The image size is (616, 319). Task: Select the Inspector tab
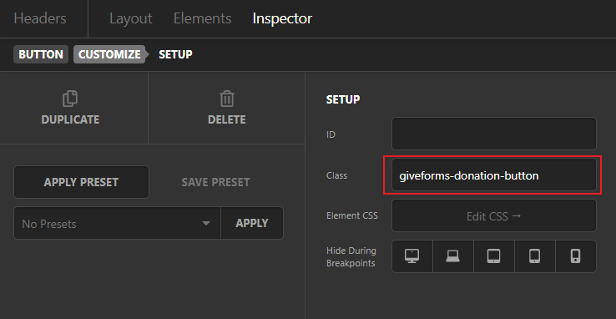click(282, 18)
